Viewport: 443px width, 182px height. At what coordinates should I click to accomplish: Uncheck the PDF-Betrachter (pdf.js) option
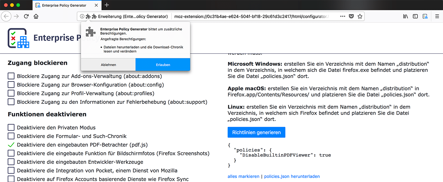[11, 145]
